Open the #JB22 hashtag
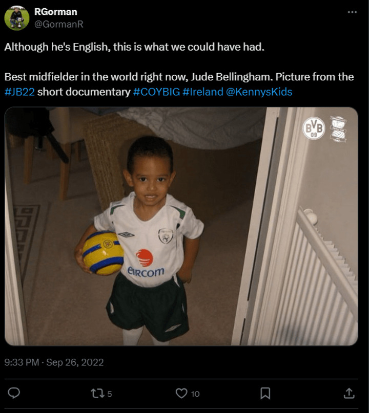 19,92
